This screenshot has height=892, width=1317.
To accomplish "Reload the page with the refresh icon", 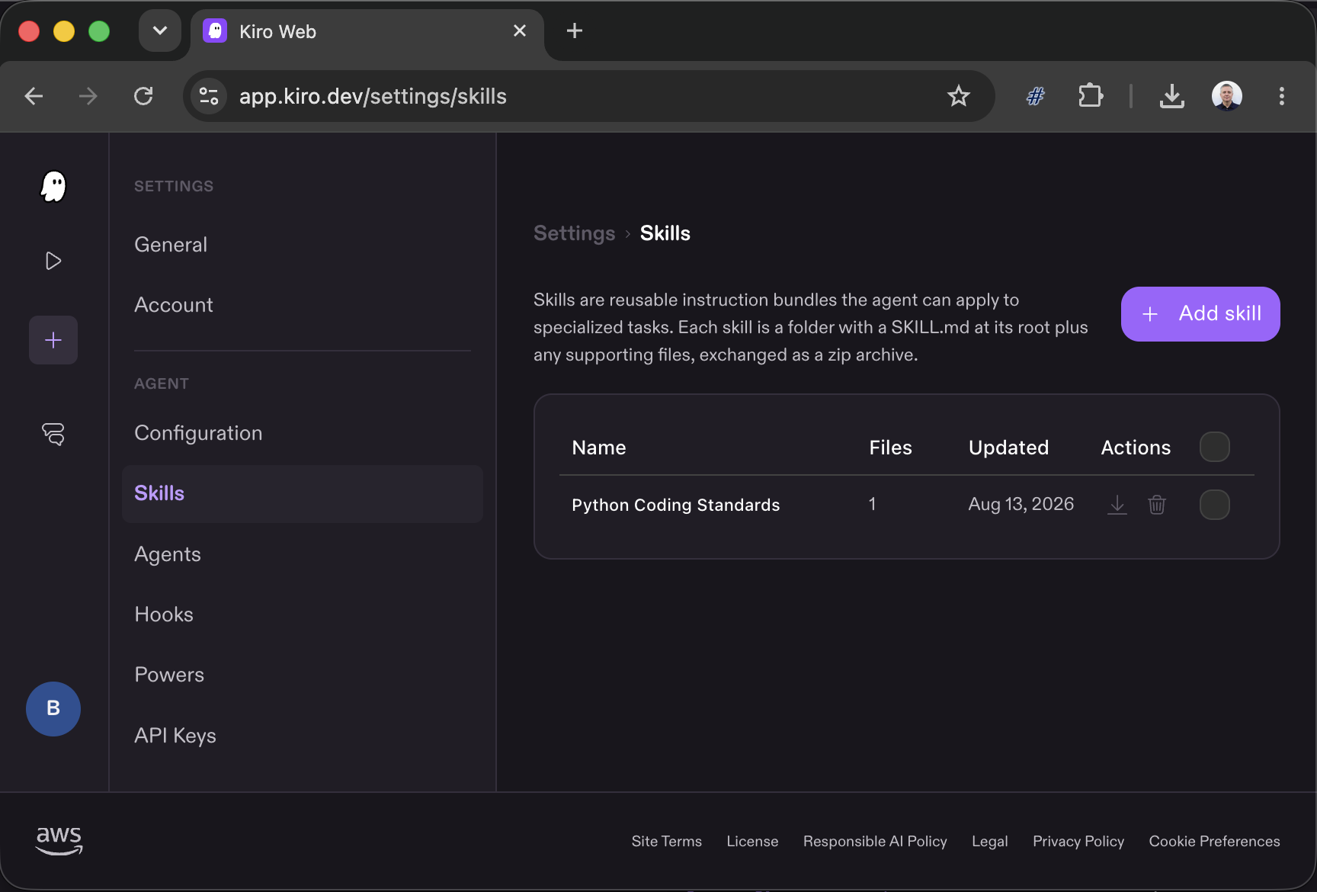I will coord(143,96).
